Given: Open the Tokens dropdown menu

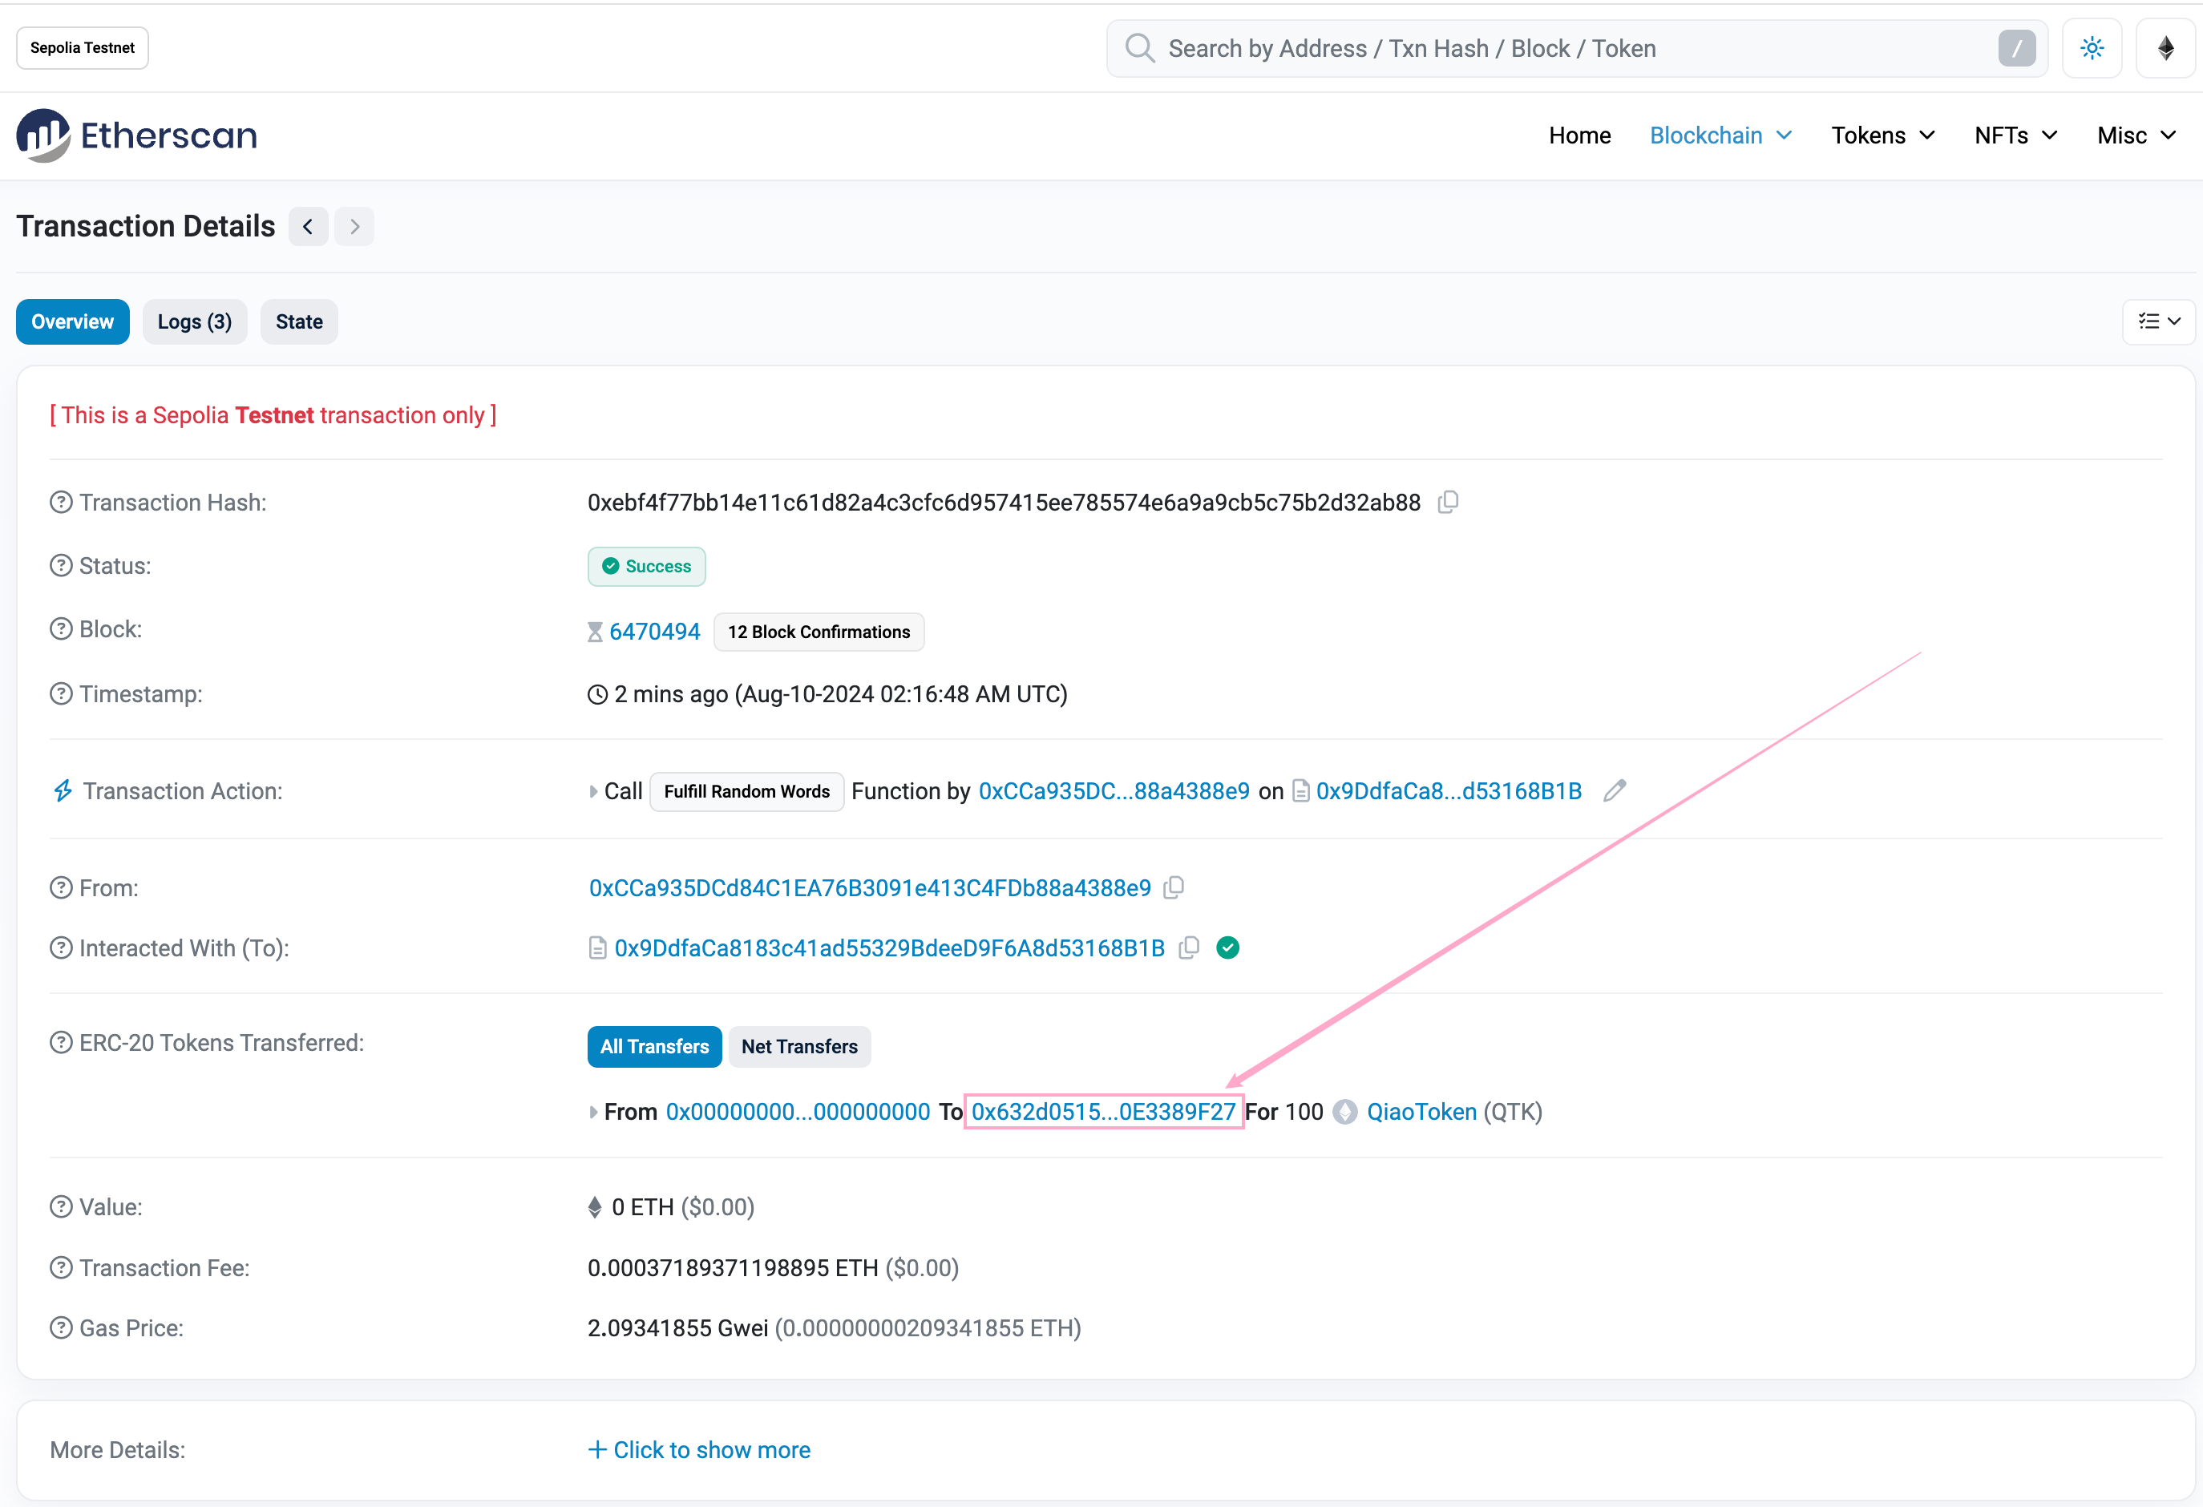Looking at the screenshot, I should [1882, 135].
